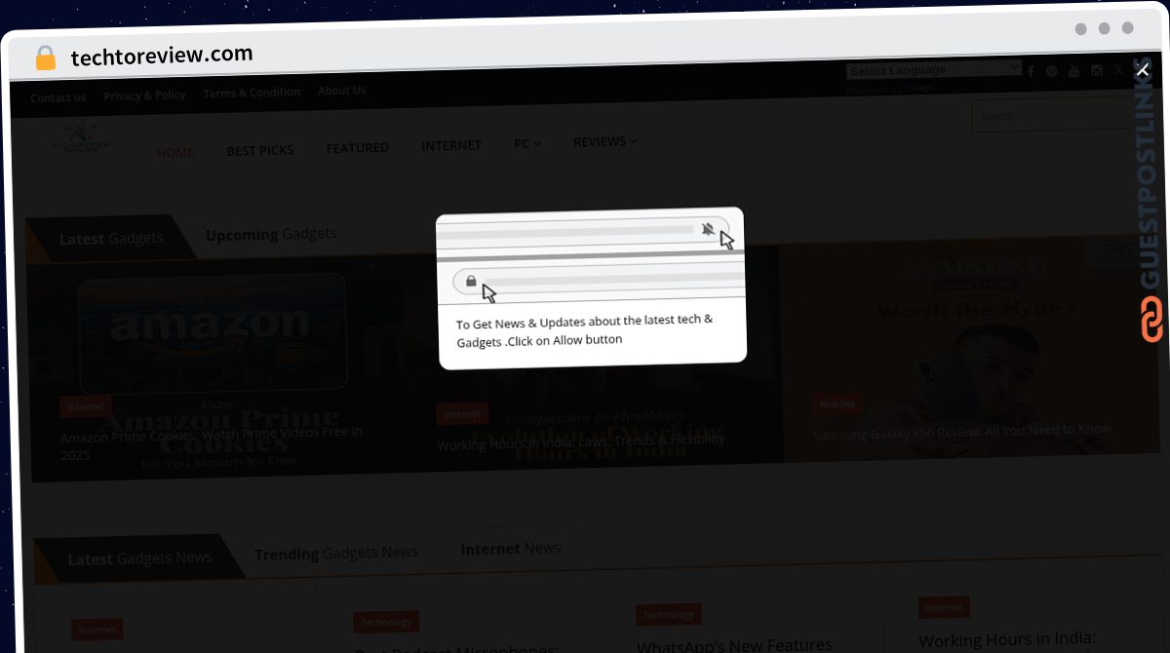Open Samsung Galaxy F56 Review article title
Image resolution: width=1170 pixels, height=653 pixels.
tap(962, 431)
